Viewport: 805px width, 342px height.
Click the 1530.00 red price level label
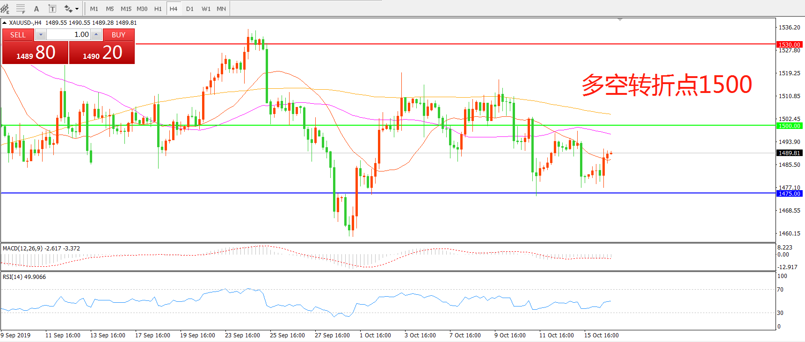789,44
